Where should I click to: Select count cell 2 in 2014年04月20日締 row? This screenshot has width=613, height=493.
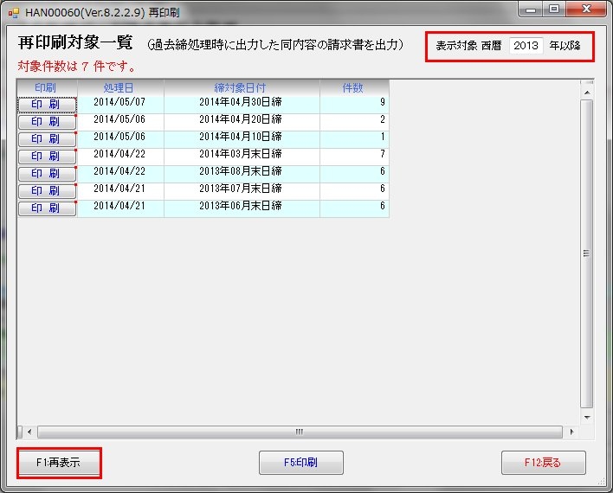click(355, 122)
